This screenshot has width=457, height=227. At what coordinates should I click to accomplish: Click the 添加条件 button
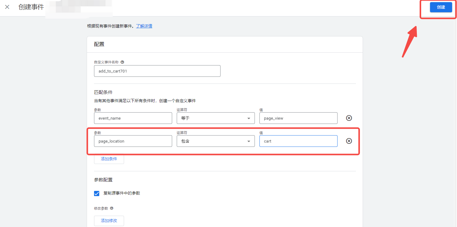109,159
